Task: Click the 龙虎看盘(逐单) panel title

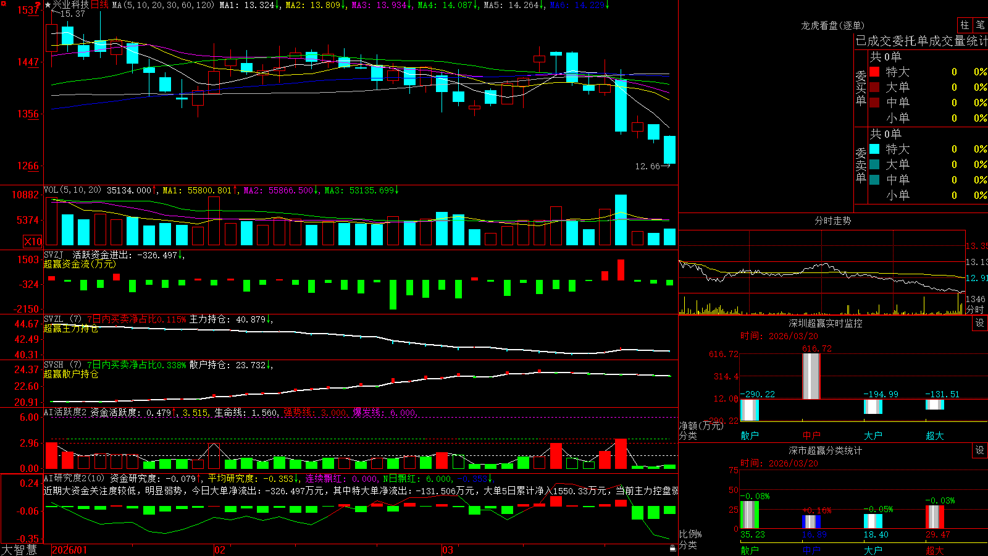Action: tap(832, 25)
